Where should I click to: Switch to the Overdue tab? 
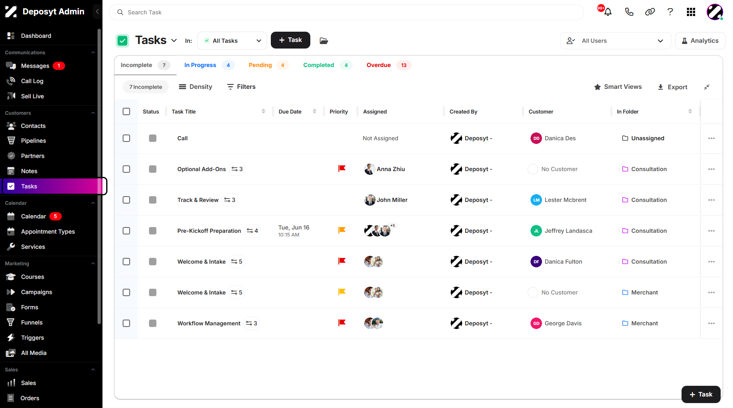coord(389,65)
